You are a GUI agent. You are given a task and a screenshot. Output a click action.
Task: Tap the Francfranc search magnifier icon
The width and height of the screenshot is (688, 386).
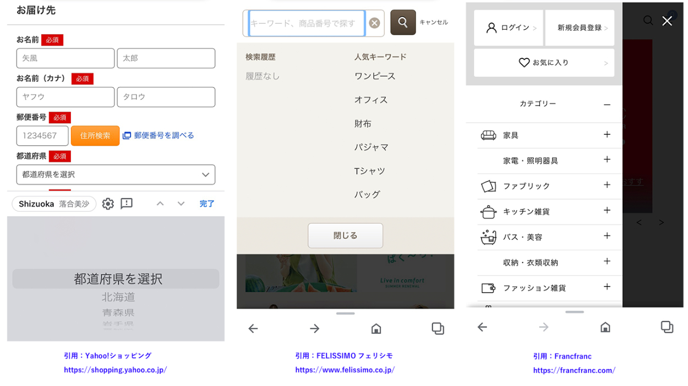pos(648,20)
